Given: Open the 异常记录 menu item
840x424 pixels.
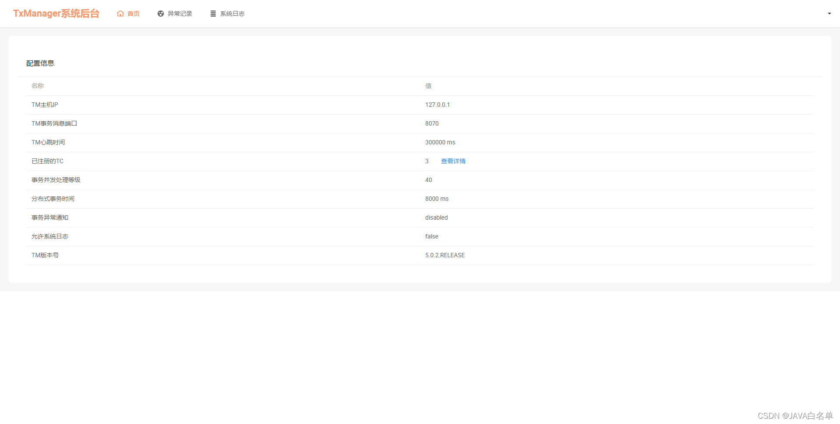Looking at the screenshot, I should click(175, 14).
